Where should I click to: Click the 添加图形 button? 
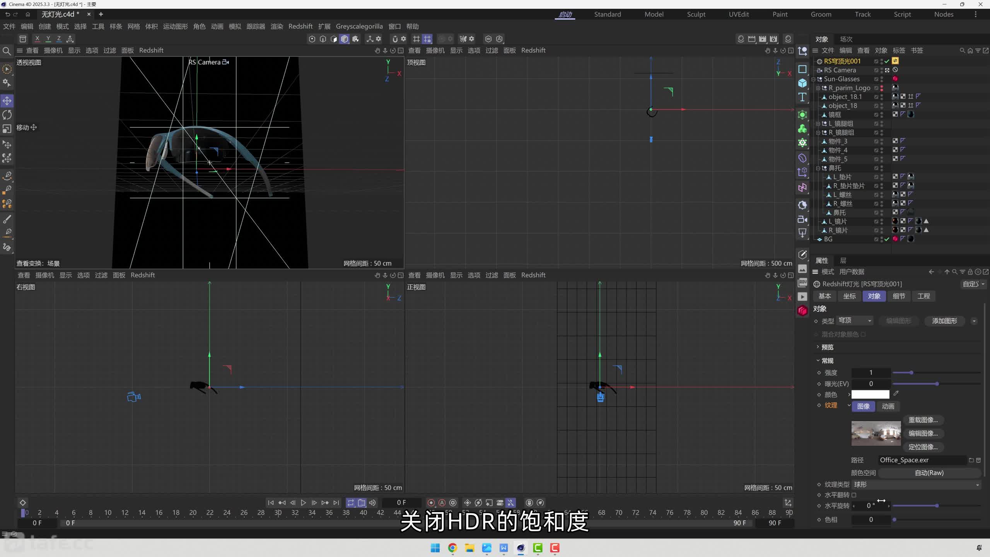945,321
